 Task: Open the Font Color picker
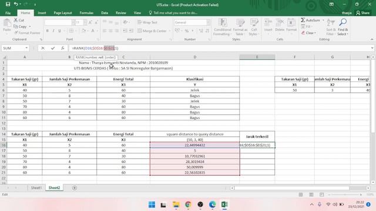93,30
